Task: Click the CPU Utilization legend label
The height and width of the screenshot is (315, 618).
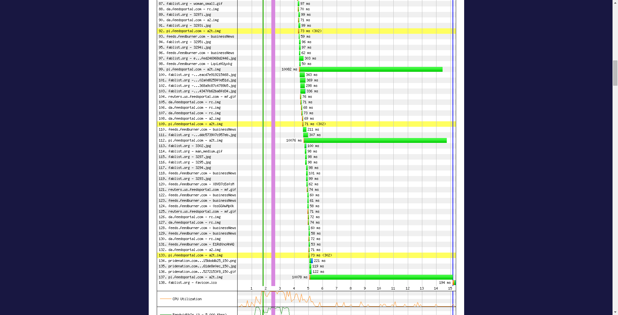Action: pyautogui.click(x=187, y=299)
